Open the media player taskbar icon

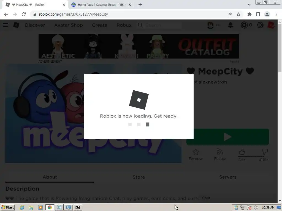tap(40, 208)
